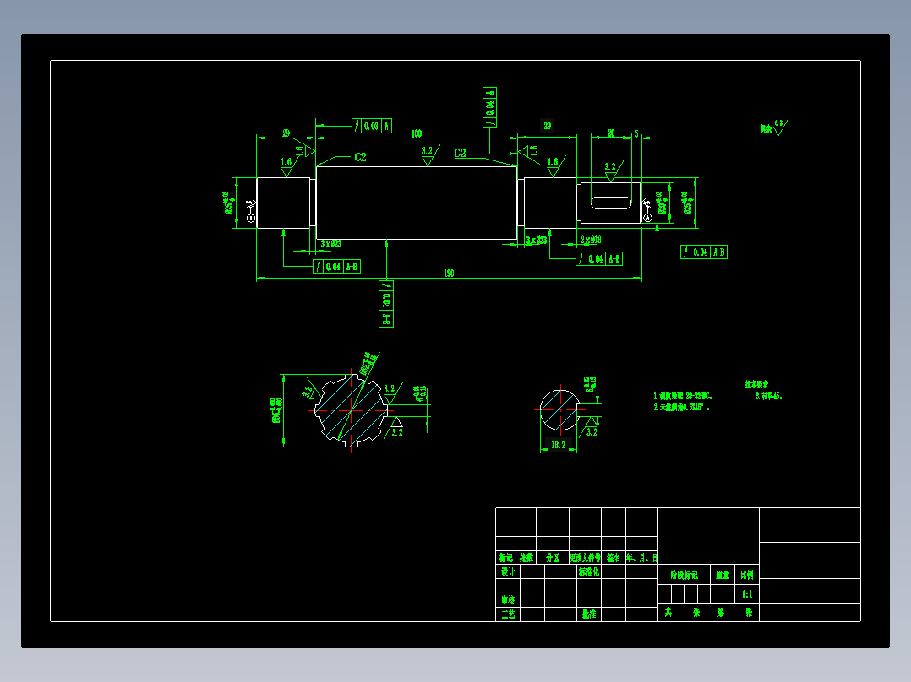The height and width of the screenshot is (682, 911).
Task: Select the "1:1" scale value
Action: pos(747,593)
